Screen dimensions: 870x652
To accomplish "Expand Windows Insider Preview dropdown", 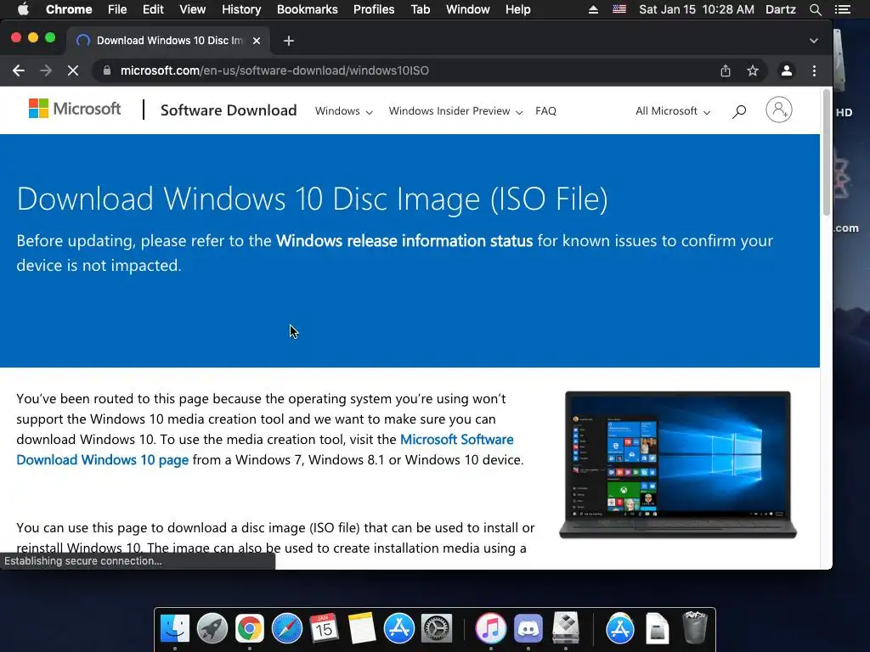I will click(455, 111).
